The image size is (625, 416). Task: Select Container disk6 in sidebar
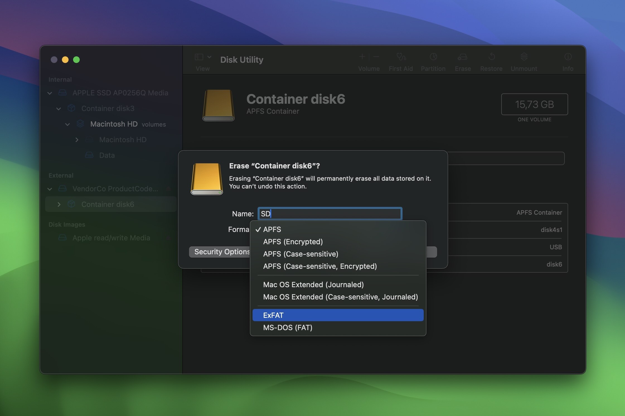coord(111,204)
